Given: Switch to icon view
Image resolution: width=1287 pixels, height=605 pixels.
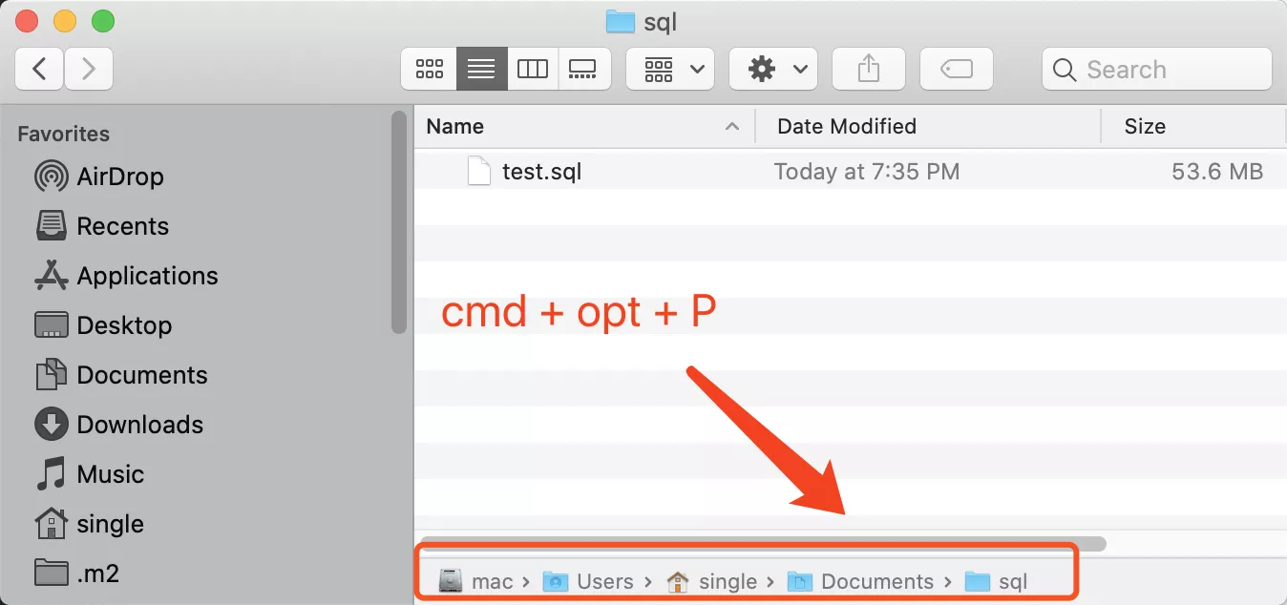Looking at the screenshot, I should (x=430, y=69).
